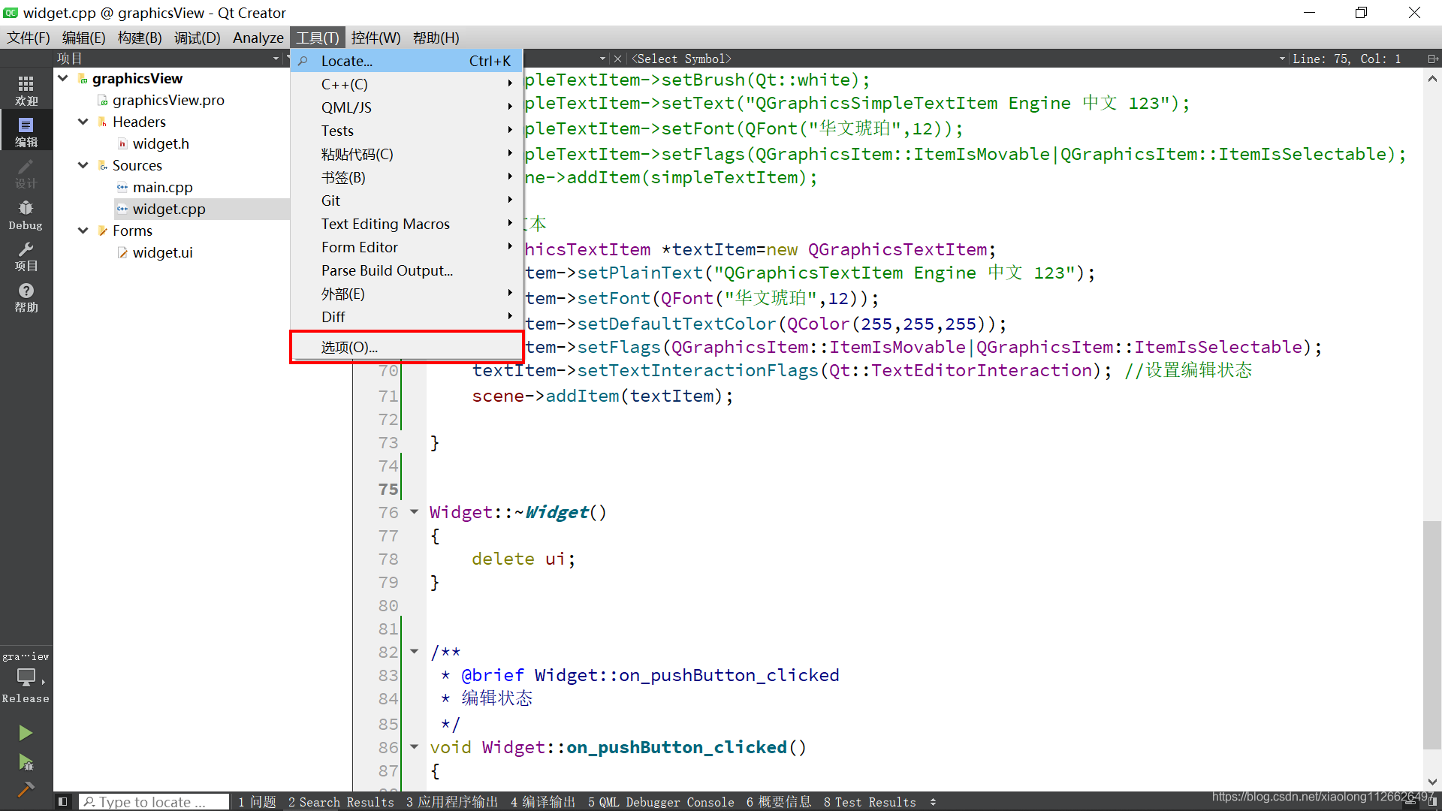Collapse the Sources folder
This screenshot has width=1442, height=811.
(x=83, y=165)
